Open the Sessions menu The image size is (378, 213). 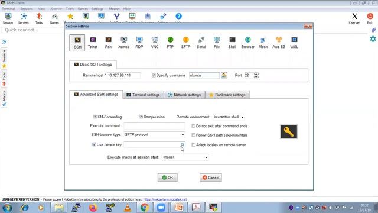27,9
